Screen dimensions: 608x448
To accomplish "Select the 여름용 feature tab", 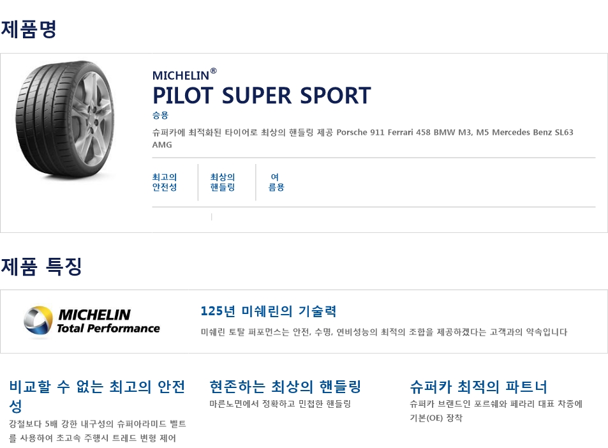I will point(276,183).
